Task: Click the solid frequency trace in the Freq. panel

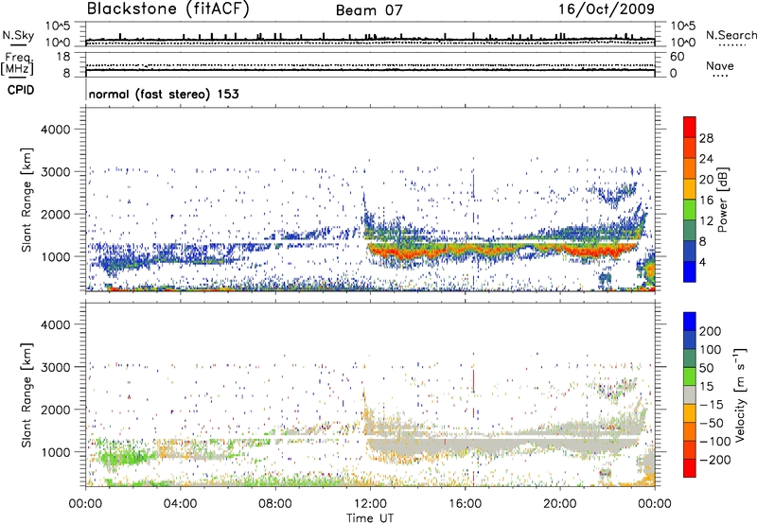Action: pos(370,70)
